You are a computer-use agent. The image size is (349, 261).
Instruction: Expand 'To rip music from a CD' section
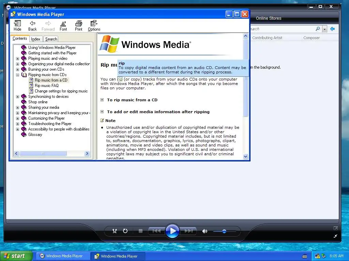tap(102, 100)
